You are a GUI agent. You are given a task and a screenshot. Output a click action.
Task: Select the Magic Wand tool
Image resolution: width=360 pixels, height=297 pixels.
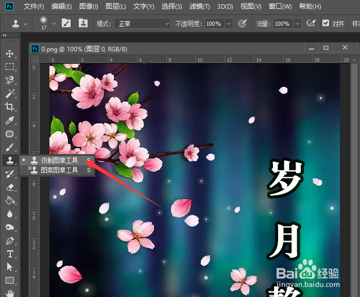point(9,94)
